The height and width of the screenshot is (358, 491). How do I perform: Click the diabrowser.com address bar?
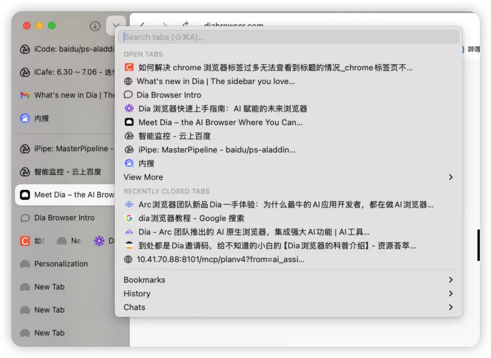233,25
